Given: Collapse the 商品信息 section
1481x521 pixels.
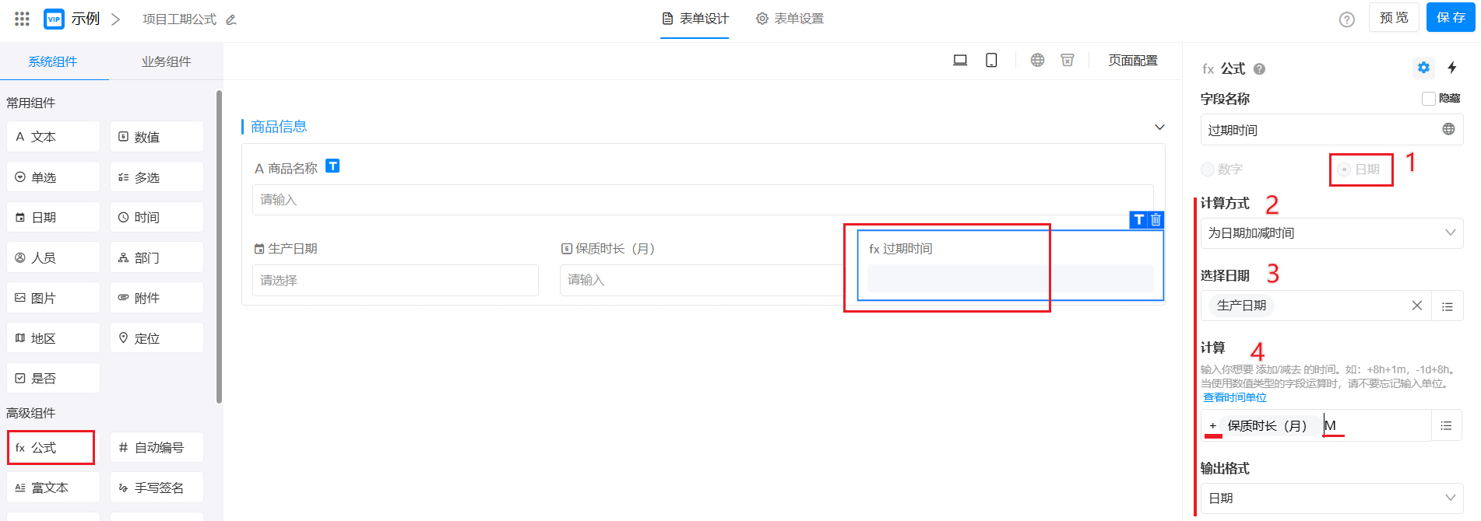Looking at the screenshot, I should pyautogui.click(x=1159, y=127).
